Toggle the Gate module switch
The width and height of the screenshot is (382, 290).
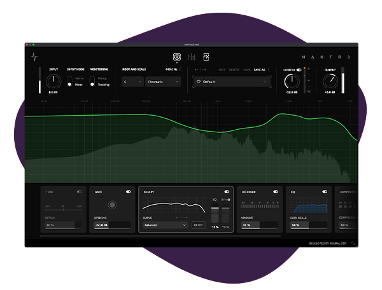pyautogui.click(x=129, y=191)
